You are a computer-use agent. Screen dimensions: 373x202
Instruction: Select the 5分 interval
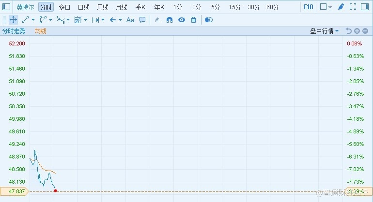coord(216,7)
